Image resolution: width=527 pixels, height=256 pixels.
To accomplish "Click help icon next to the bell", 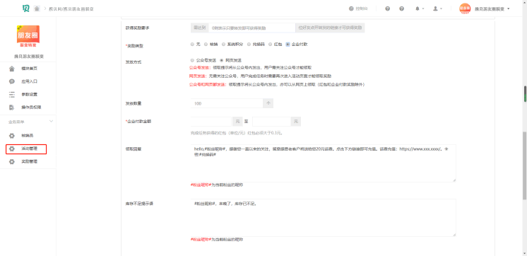I will click(402, 8).
